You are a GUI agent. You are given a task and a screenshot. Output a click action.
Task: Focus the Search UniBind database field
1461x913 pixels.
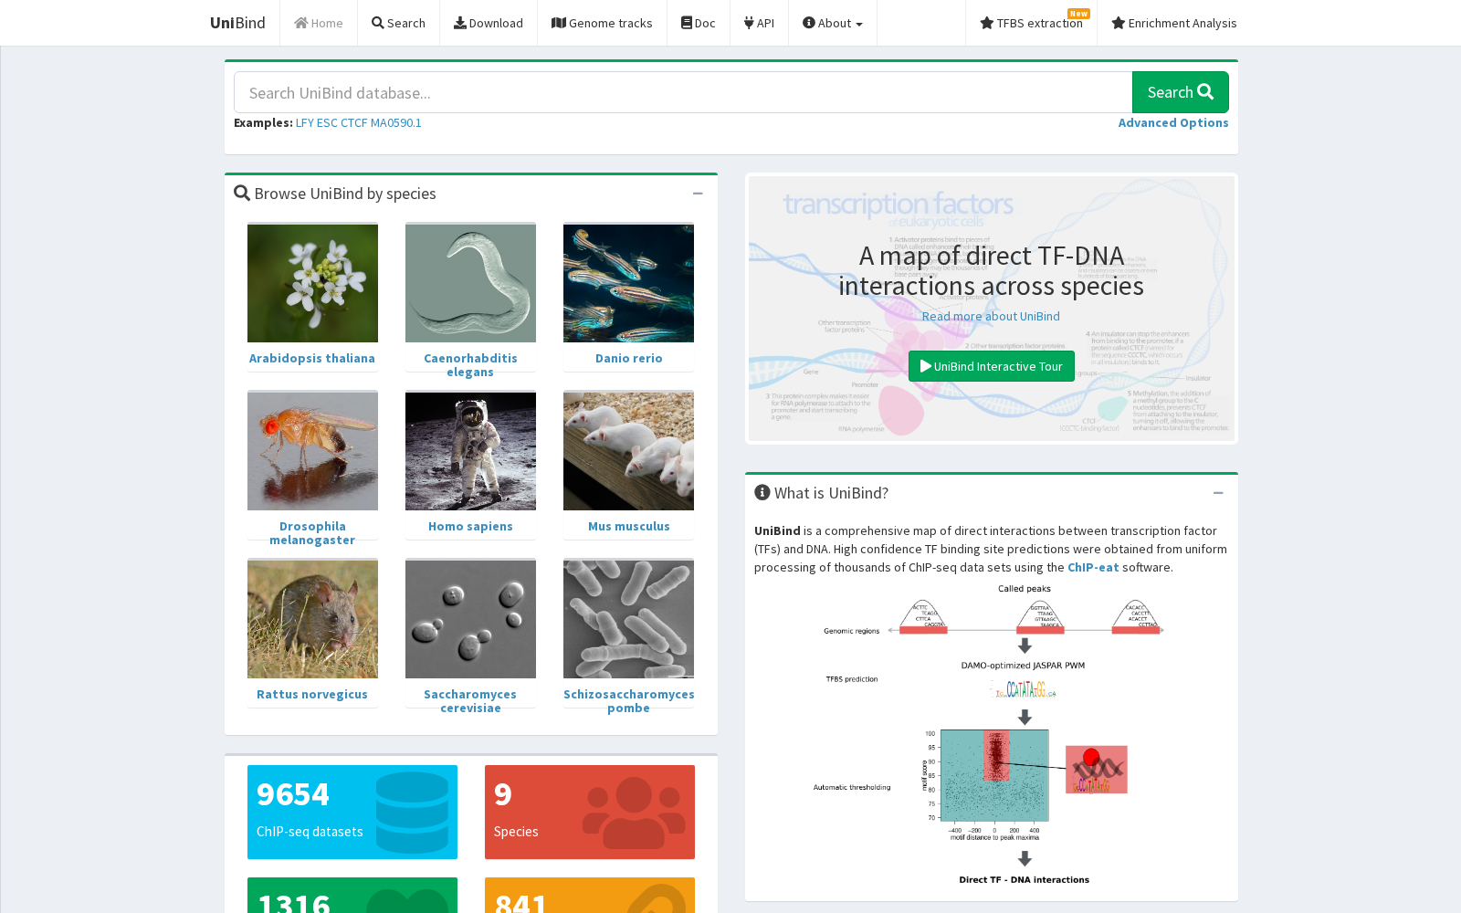tap(683, 92)
